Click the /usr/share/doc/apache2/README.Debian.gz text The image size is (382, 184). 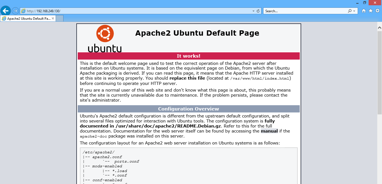coord(168,126)
